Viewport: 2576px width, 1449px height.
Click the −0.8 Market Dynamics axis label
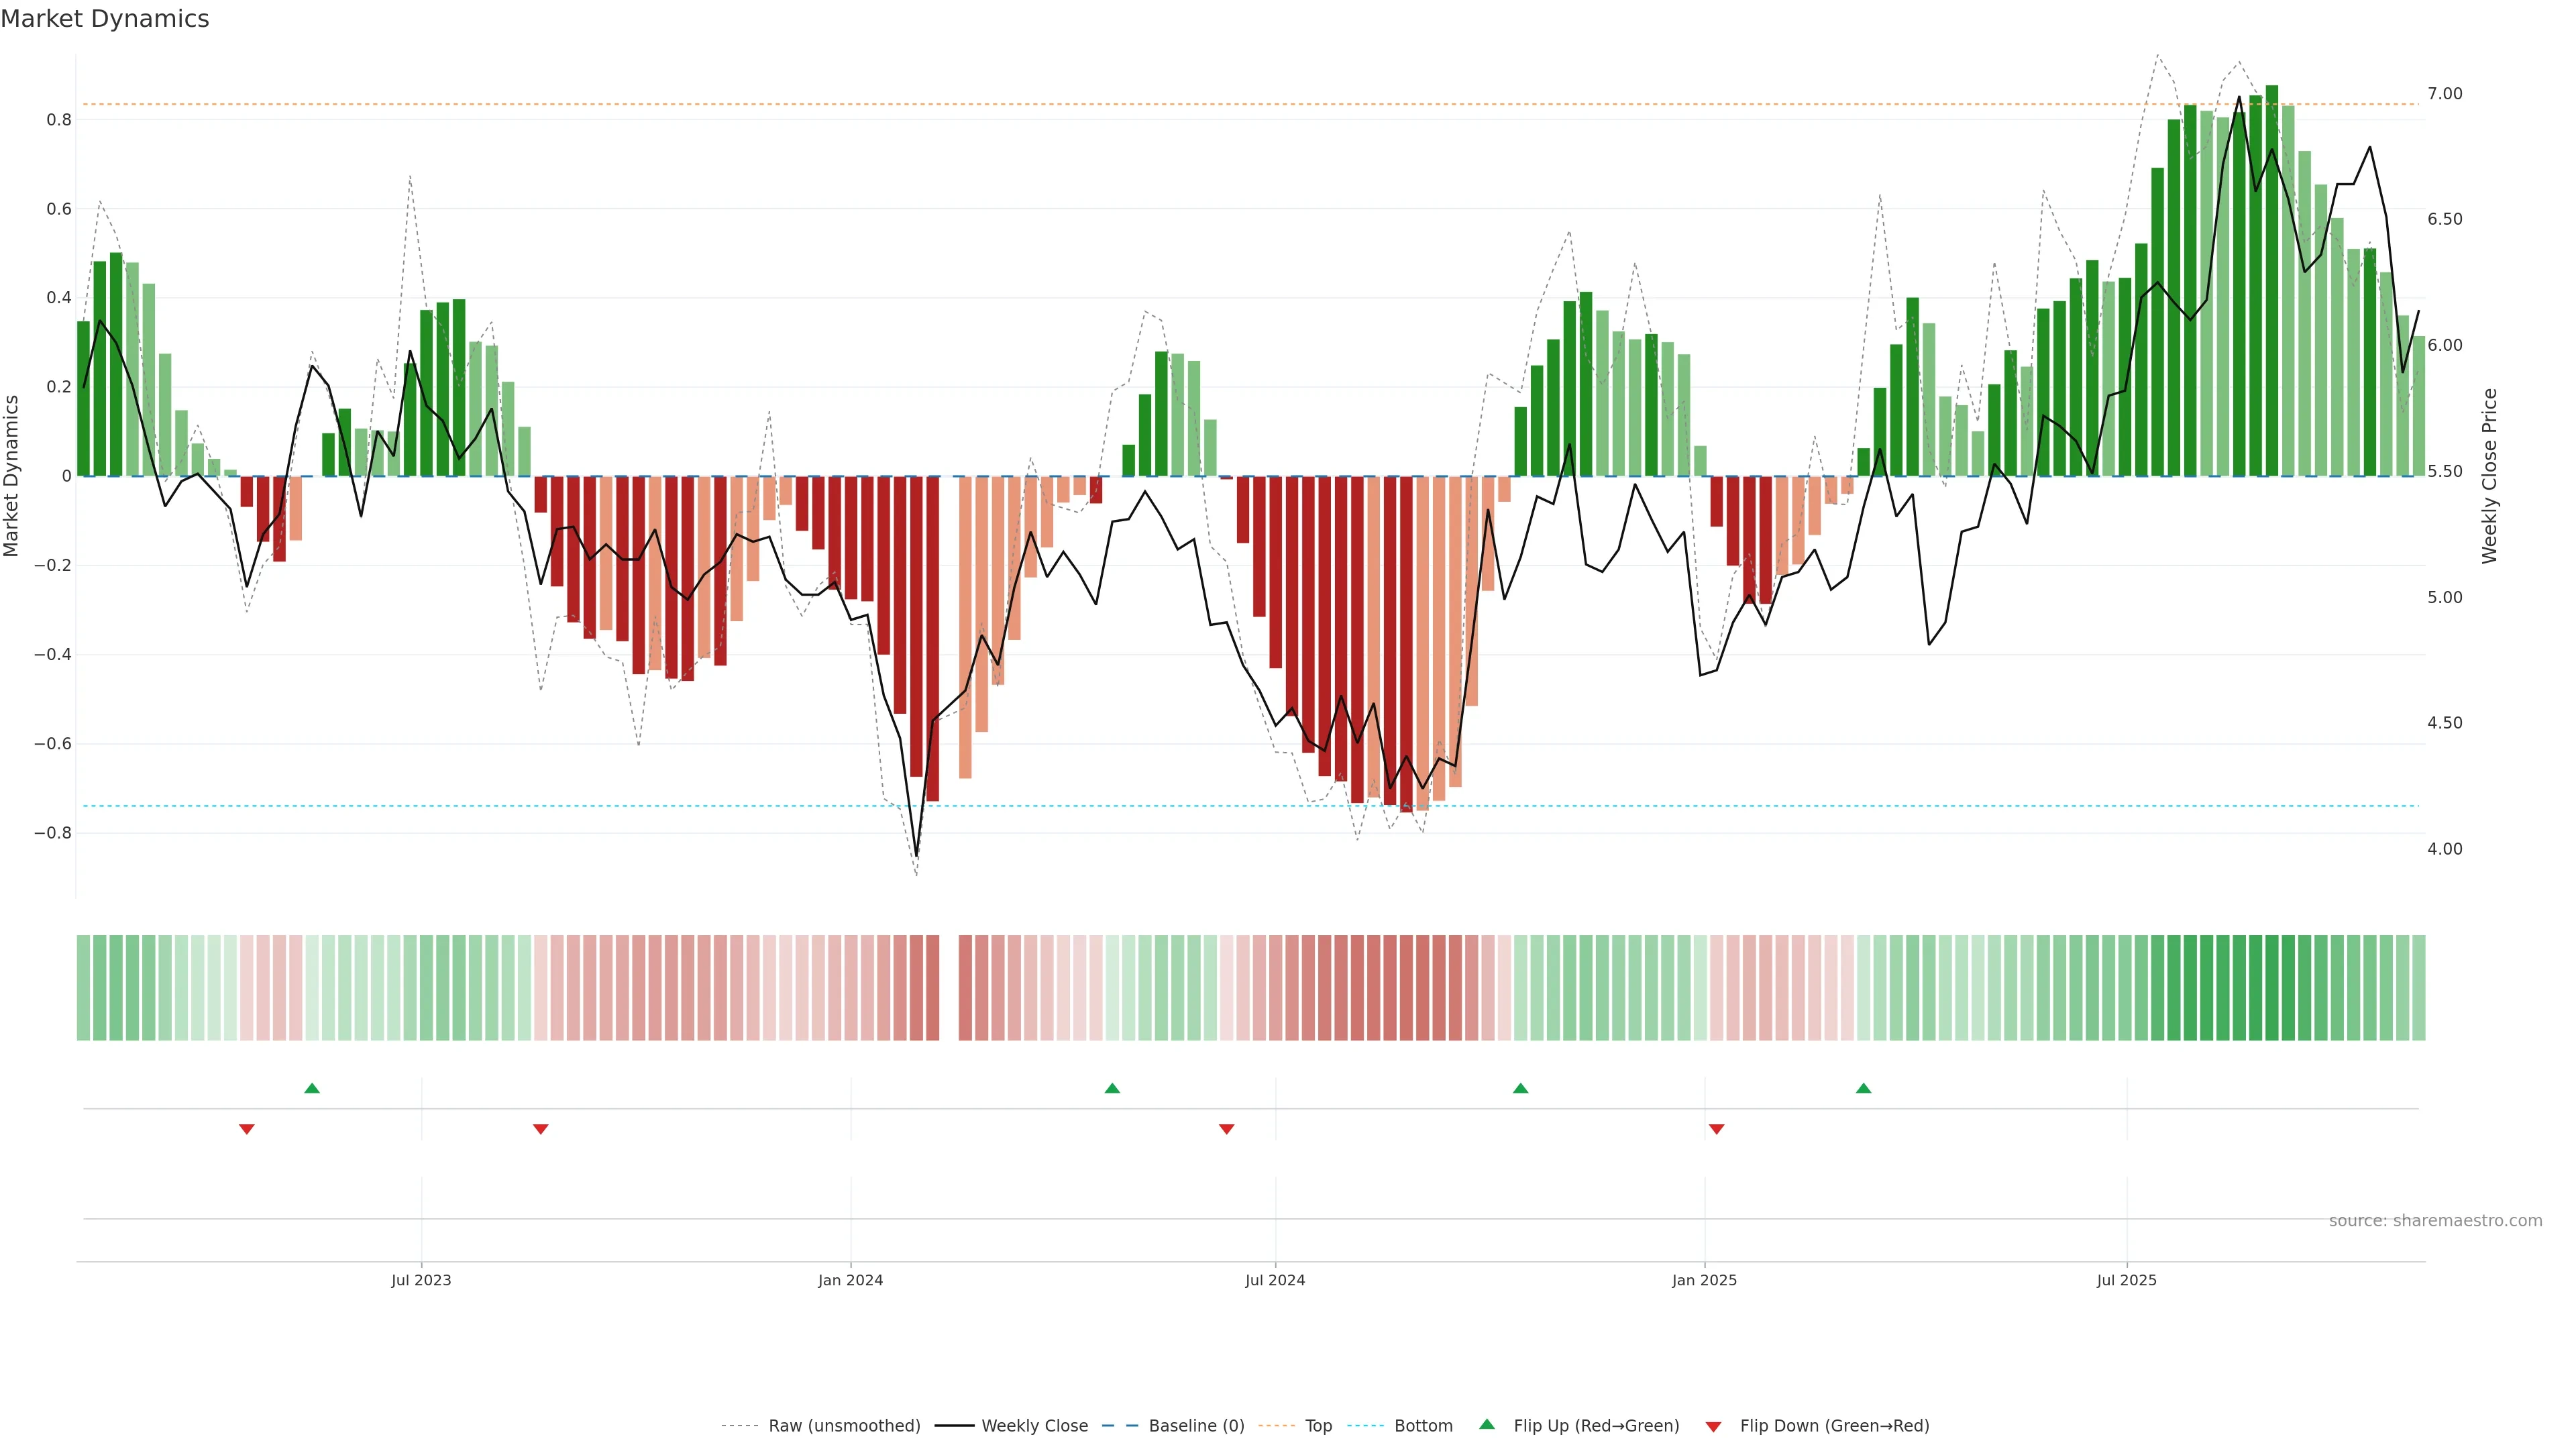pos(52,833)
